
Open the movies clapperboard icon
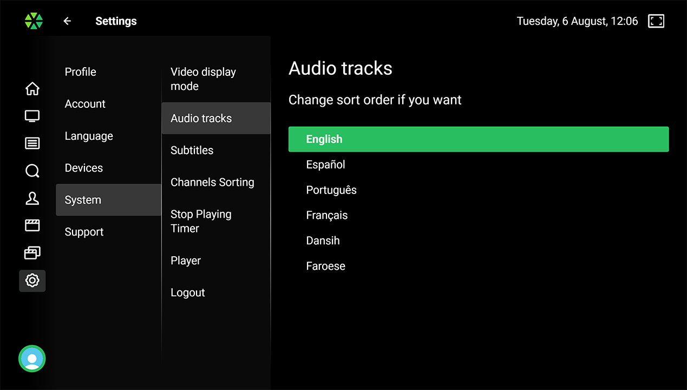[32, 225]
